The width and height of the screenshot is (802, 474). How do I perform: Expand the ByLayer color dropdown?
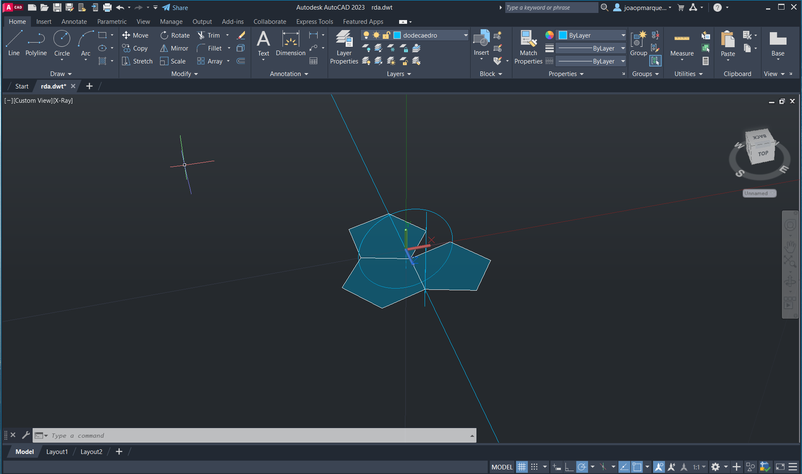point(623,35)
